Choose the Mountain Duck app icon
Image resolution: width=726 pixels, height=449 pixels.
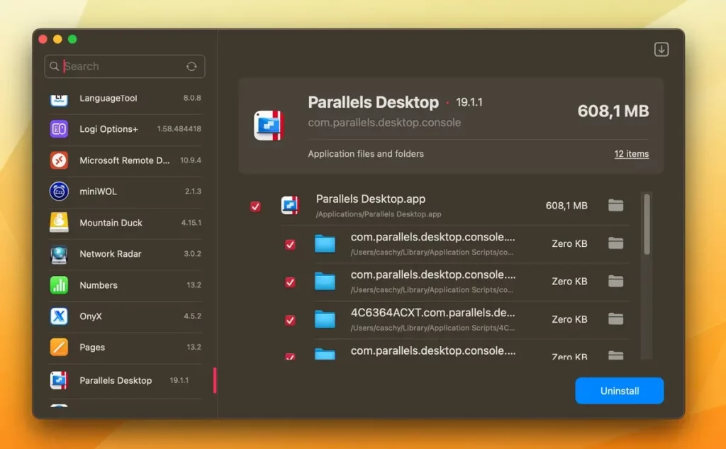coord(59,223)
